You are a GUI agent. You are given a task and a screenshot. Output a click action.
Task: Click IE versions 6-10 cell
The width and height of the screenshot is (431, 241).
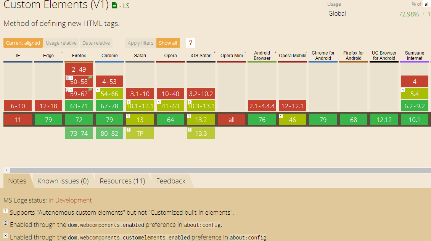tap(18, 106)
